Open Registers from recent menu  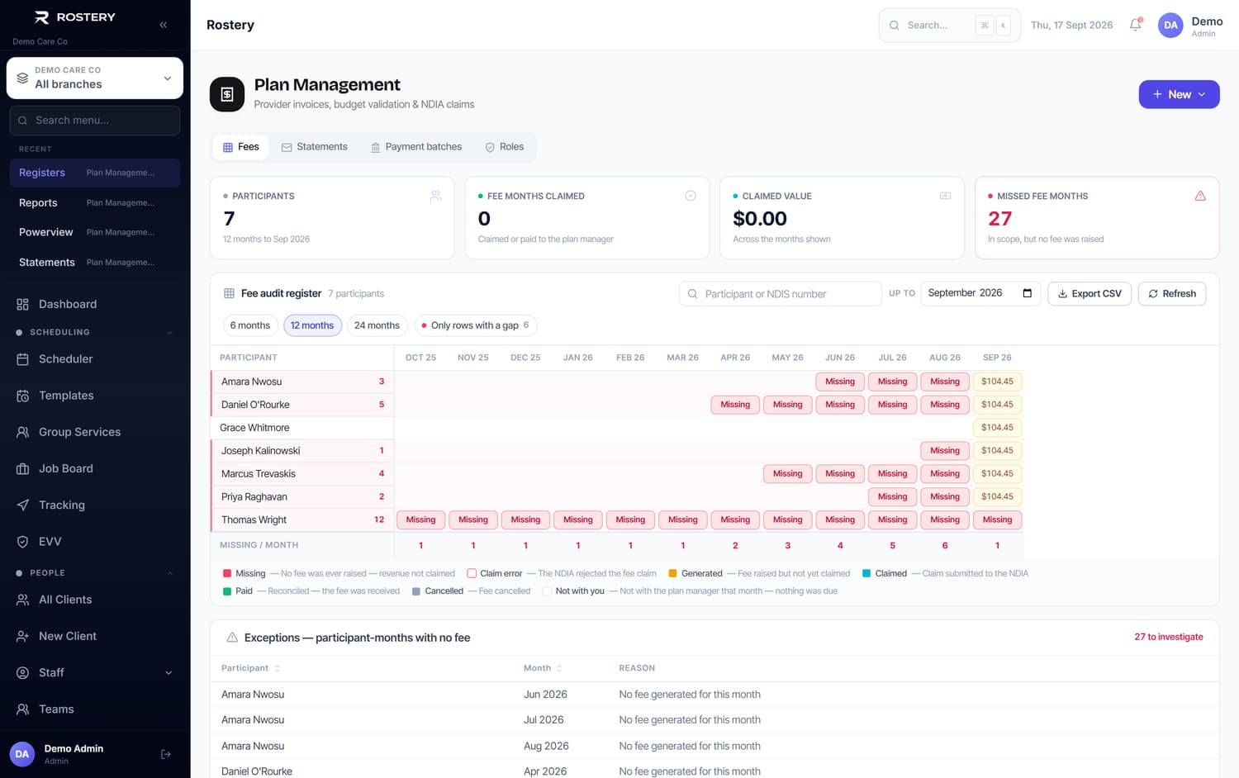click(94, 173)
